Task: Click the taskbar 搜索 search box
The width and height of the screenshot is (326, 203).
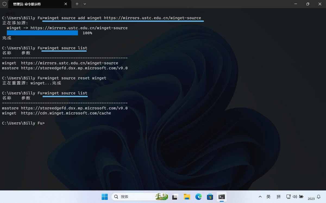Action: click(x=140, y=197)
